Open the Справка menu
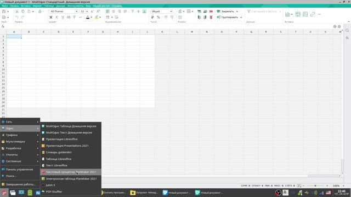351x197 pixels. tap(117, 6)
